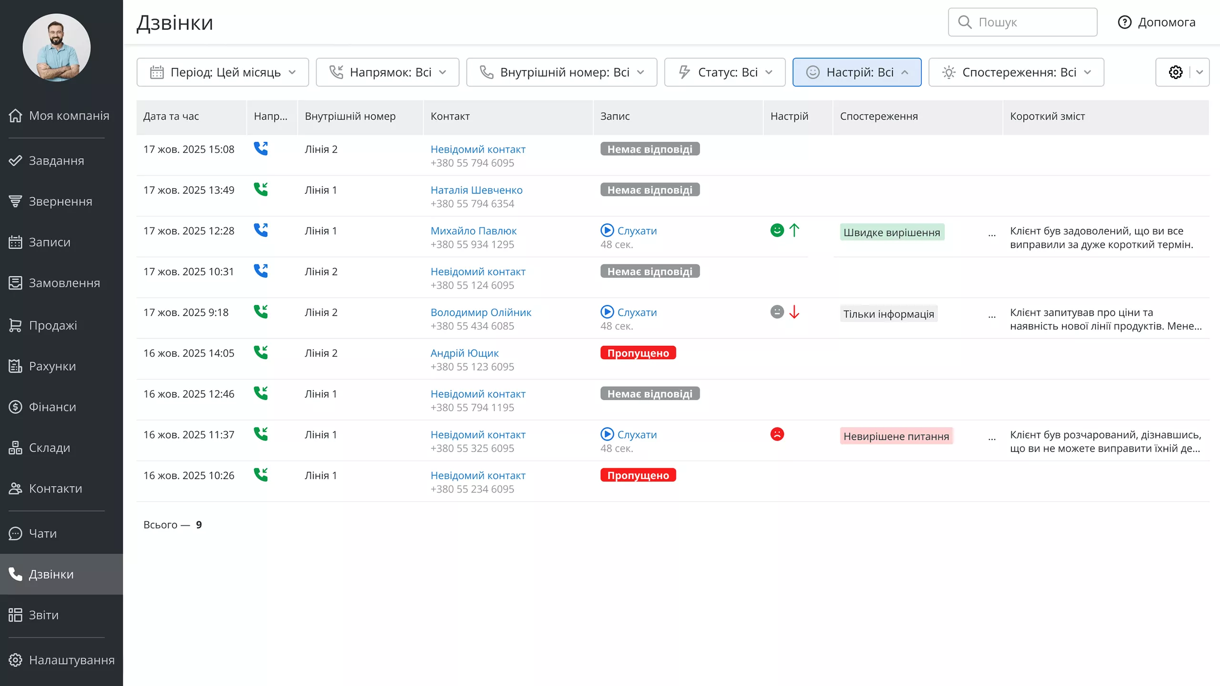Screen dimensions: 1220x686
Task: Click the magnifier icon in the search box
Action: tap(965, 22)
